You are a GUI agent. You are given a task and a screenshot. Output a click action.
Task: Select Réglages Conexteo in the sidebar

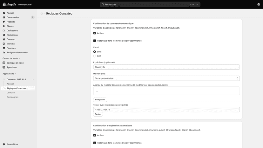click(x=18, y=88)
